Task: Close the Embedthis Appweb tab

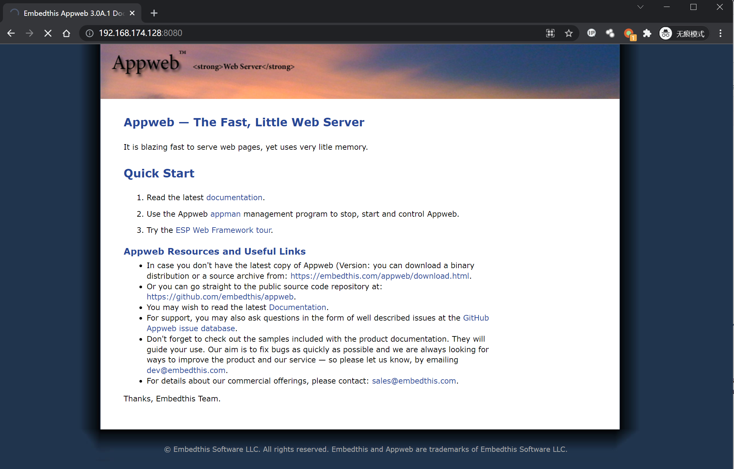Action: (x=132, y=13)
